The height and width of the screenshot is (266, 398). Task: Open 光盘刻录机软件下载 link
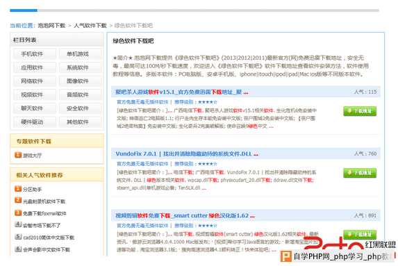click(44, 201)
